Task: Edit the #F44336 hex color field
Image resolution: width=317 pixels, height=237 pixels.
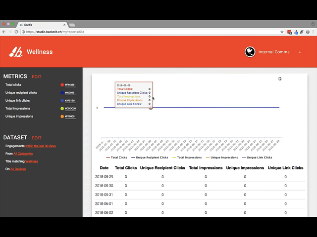Action: click(x=70, y=85)
